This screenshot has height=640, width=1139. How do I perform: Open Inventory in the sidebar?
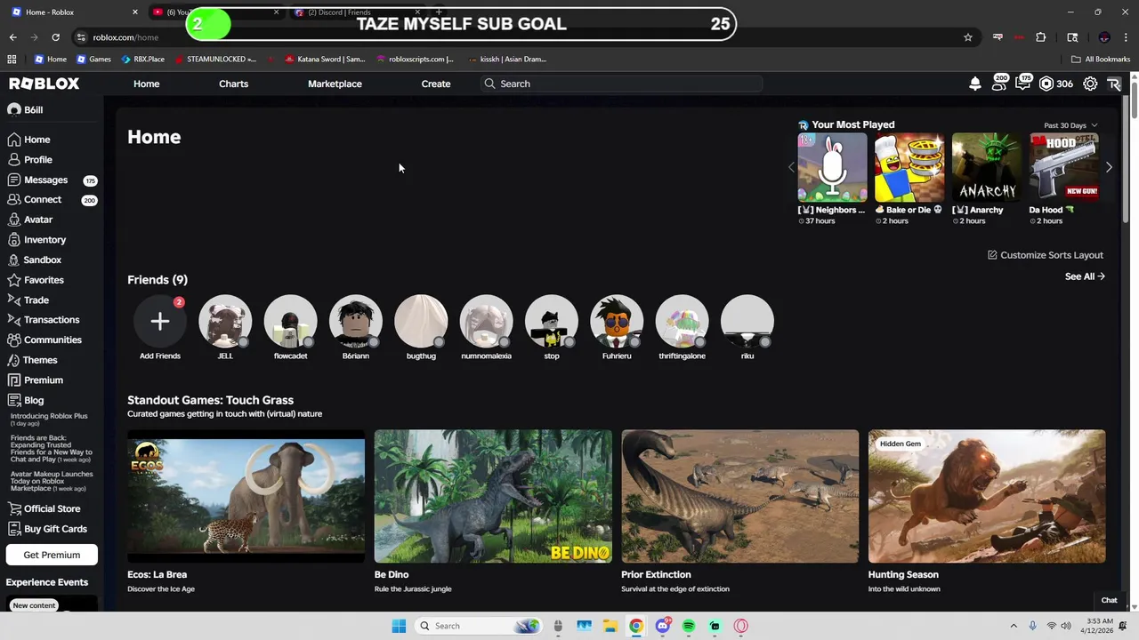tap(44, 240)
